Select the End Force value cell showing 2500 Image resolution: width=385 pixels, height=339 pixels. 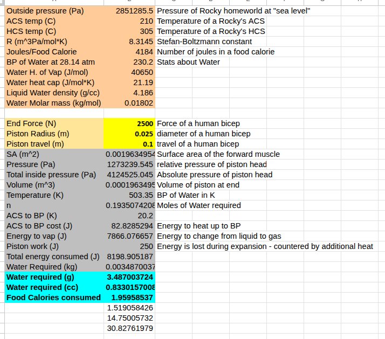pos(129,123)
